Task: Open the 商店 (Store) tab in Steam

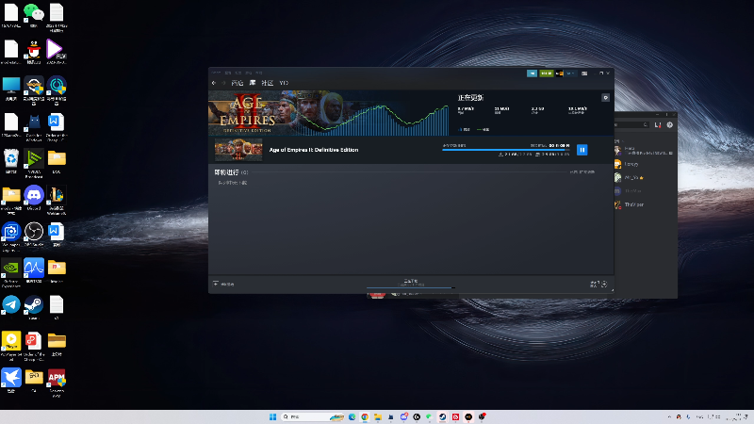Action: (x=238, y=83)
